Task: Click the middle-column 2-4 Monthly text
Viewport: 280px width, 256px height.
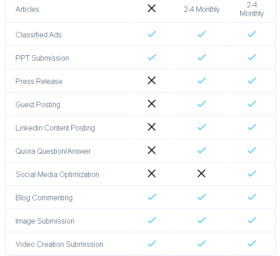Action: (201, 9)
